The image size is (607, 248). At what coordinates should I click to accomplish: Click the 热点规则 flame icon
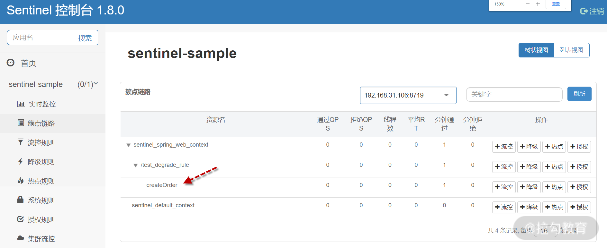coord(21,181)
